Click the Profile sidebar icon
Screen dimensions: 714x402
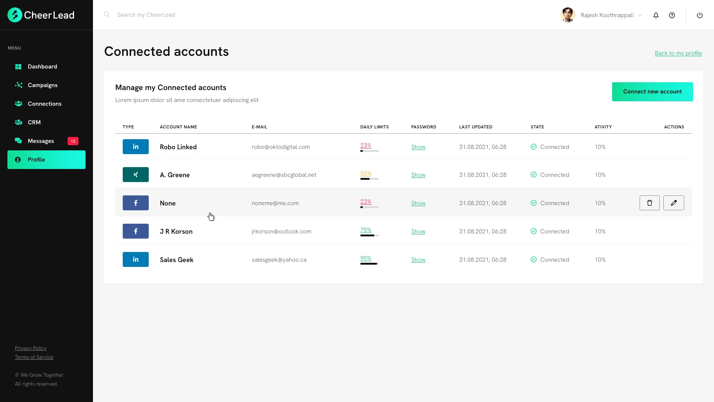[x=17, y=160]
